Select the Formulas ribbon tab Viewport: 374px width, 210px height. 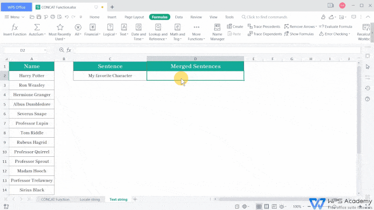[159, 17]
